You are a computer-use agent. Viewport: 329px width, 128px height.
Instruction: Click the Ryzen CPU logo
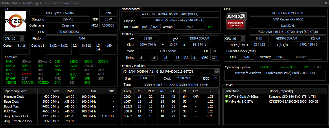coord(16,21)
